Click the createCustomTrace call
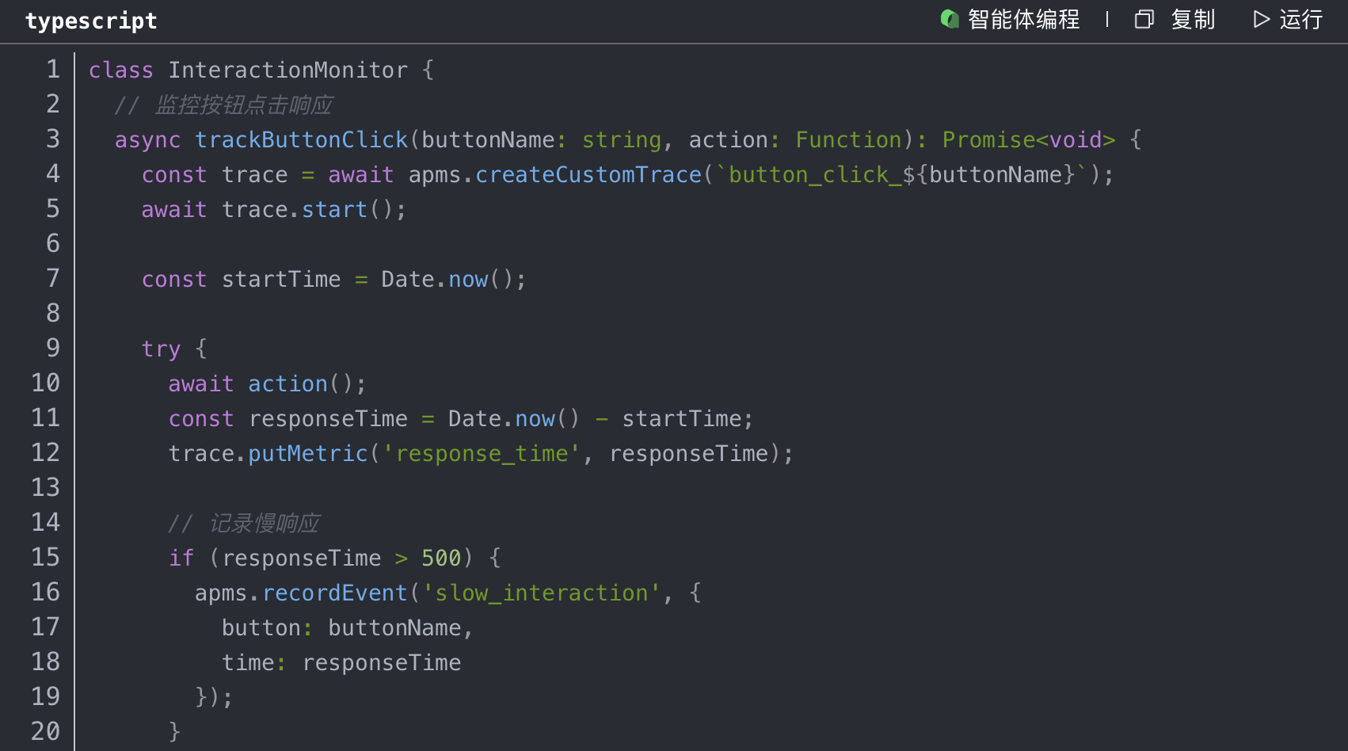This screenshot has height=751, width=1348. pyautogui.click(x=588, y=174)
